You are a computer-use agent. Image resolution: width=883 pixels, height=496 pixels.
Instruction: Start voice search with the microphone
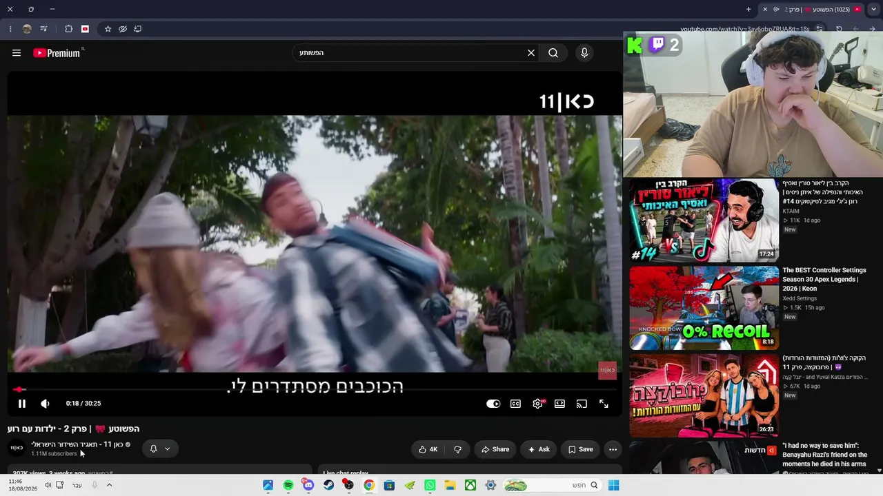(x=584, y=53)
